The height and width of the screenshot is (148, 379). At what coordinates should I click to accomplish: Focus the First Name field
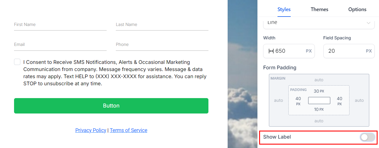[60, 25]
